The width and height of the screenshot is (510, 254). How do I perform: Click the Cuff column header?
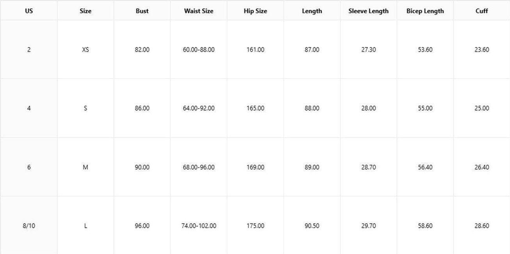point(482,11)
